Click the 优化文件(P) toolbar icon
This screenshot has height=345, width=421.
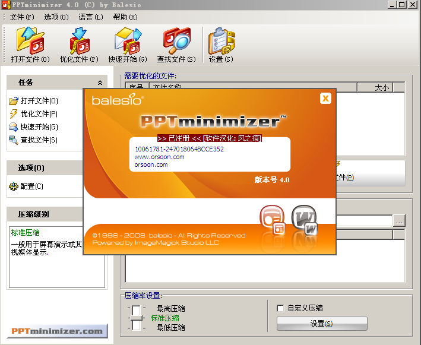[80, 41]
